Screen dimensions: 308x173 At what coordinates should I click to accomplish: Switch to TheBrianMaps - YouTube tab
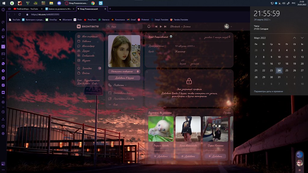pyautogui.click(x=26, y=9)
